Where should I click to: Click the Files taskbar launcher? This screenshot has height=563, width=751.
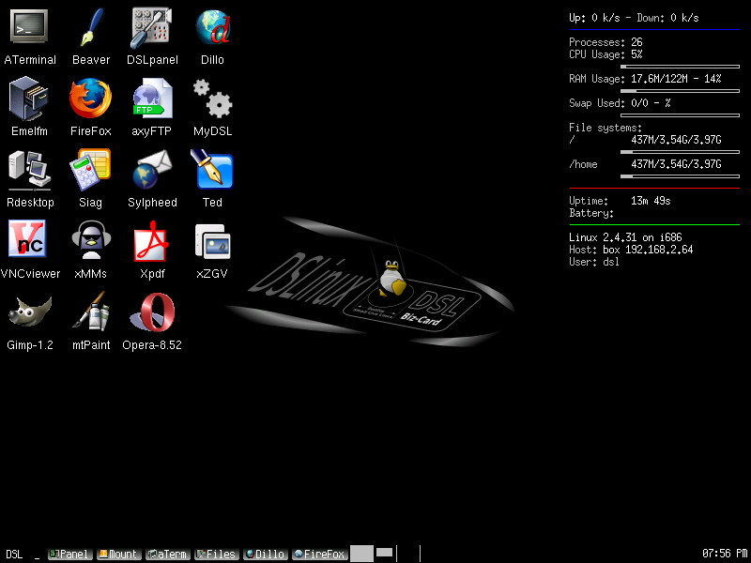[x=216, y=555]
